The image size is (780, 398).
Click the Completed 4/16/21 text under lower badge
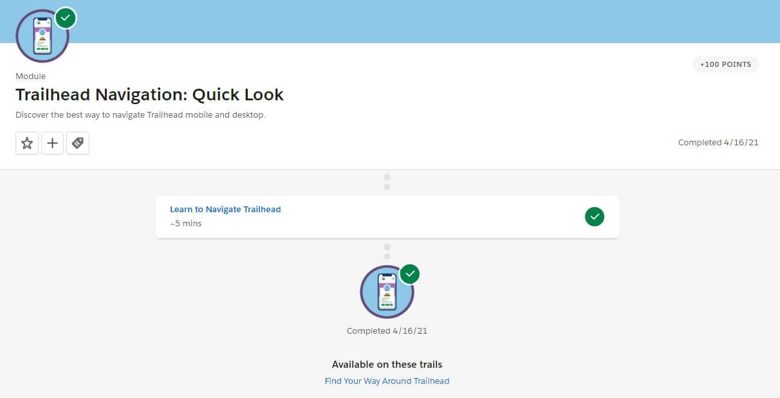click(x=387, y=331)
